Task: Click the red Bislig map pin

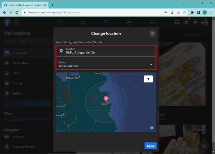Action: [x=106, y=99]
